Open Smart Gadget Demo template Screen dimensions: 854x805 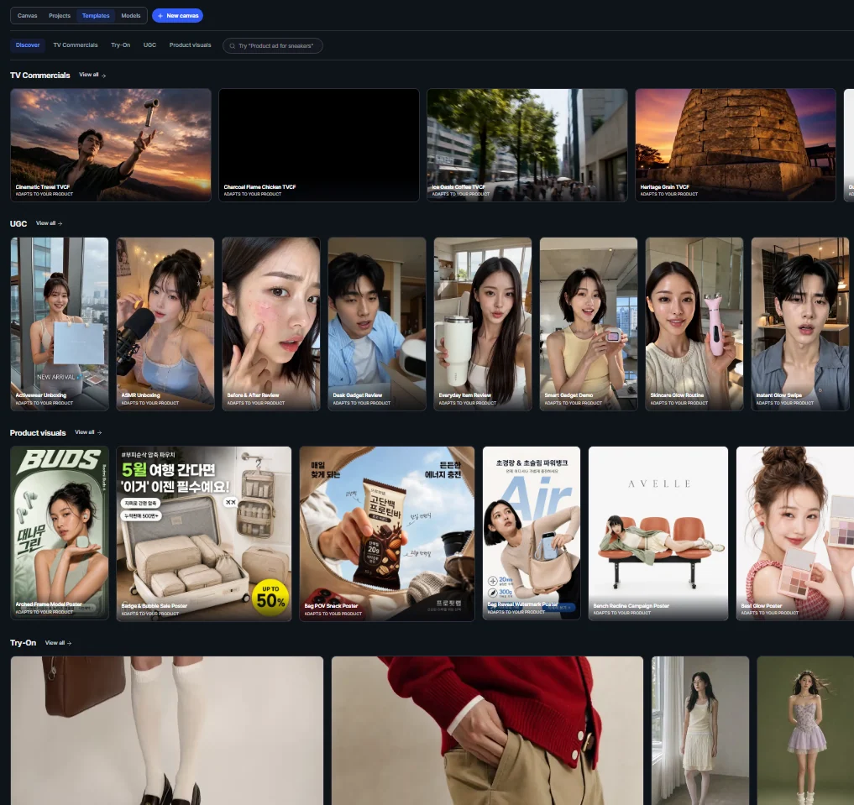click(x=588, y=324)
